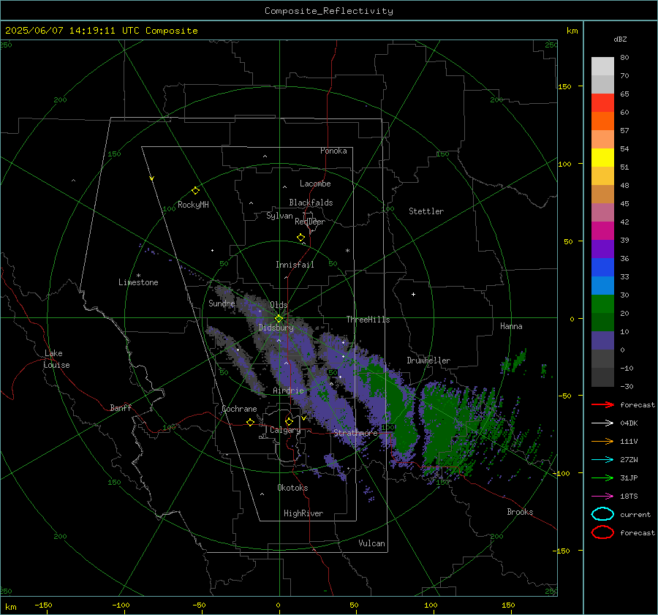Select the royal blue swatch in dBZ scale
The height and width of the screenshot is (615, 658).
point(602,267)
